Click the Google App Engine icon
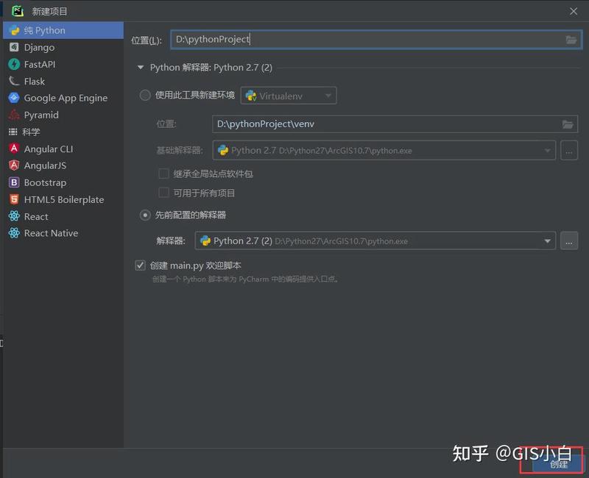This screenshot has width=589, height=478. (x=14, y=98)
